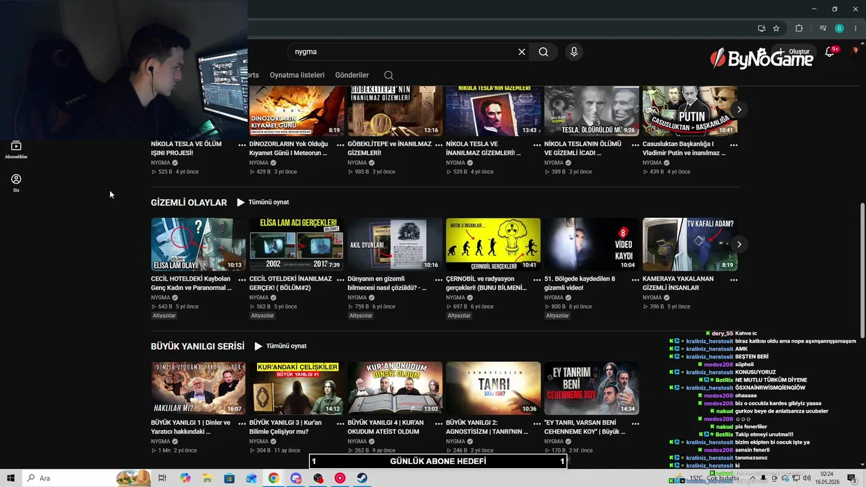Screen dimensions: 866x487
Task: Play all GİZEMLİ OLAYLAR videos
Action: (263, 202)
